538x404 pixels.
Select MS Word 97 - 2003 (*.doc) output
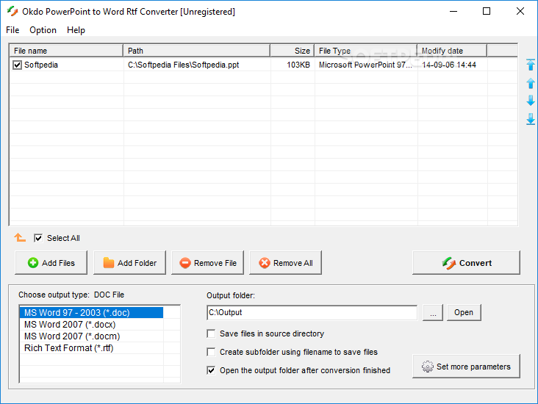point(91,313)
